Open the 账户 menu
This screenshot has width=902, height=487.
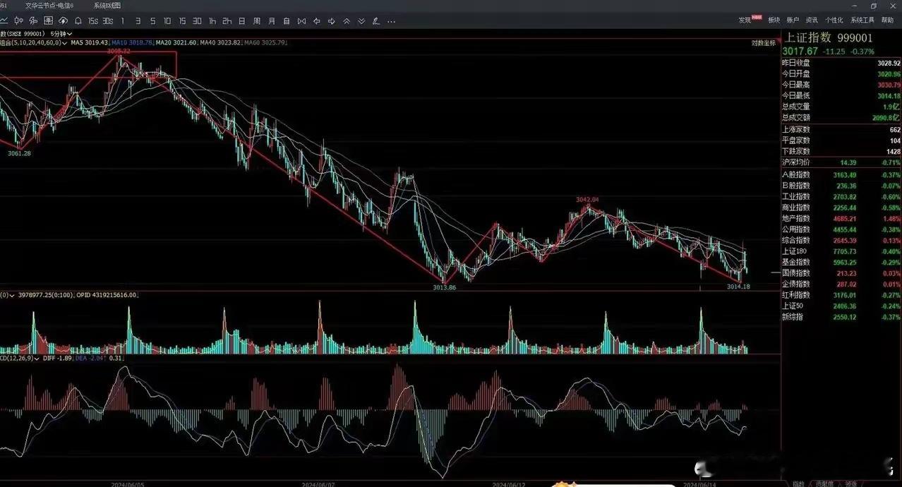[793, 20]
